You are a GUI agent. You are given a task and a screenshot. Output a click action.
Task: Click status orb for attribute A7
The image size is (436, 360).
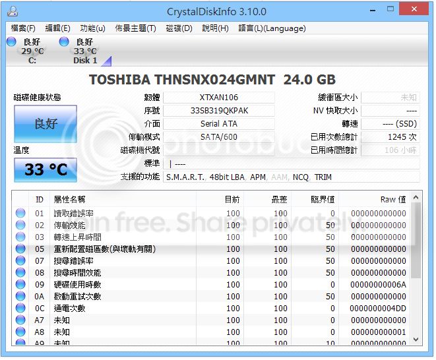(20, 320)
